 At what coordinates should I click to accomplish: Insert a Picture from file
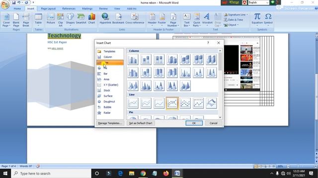tap(51, 19)
